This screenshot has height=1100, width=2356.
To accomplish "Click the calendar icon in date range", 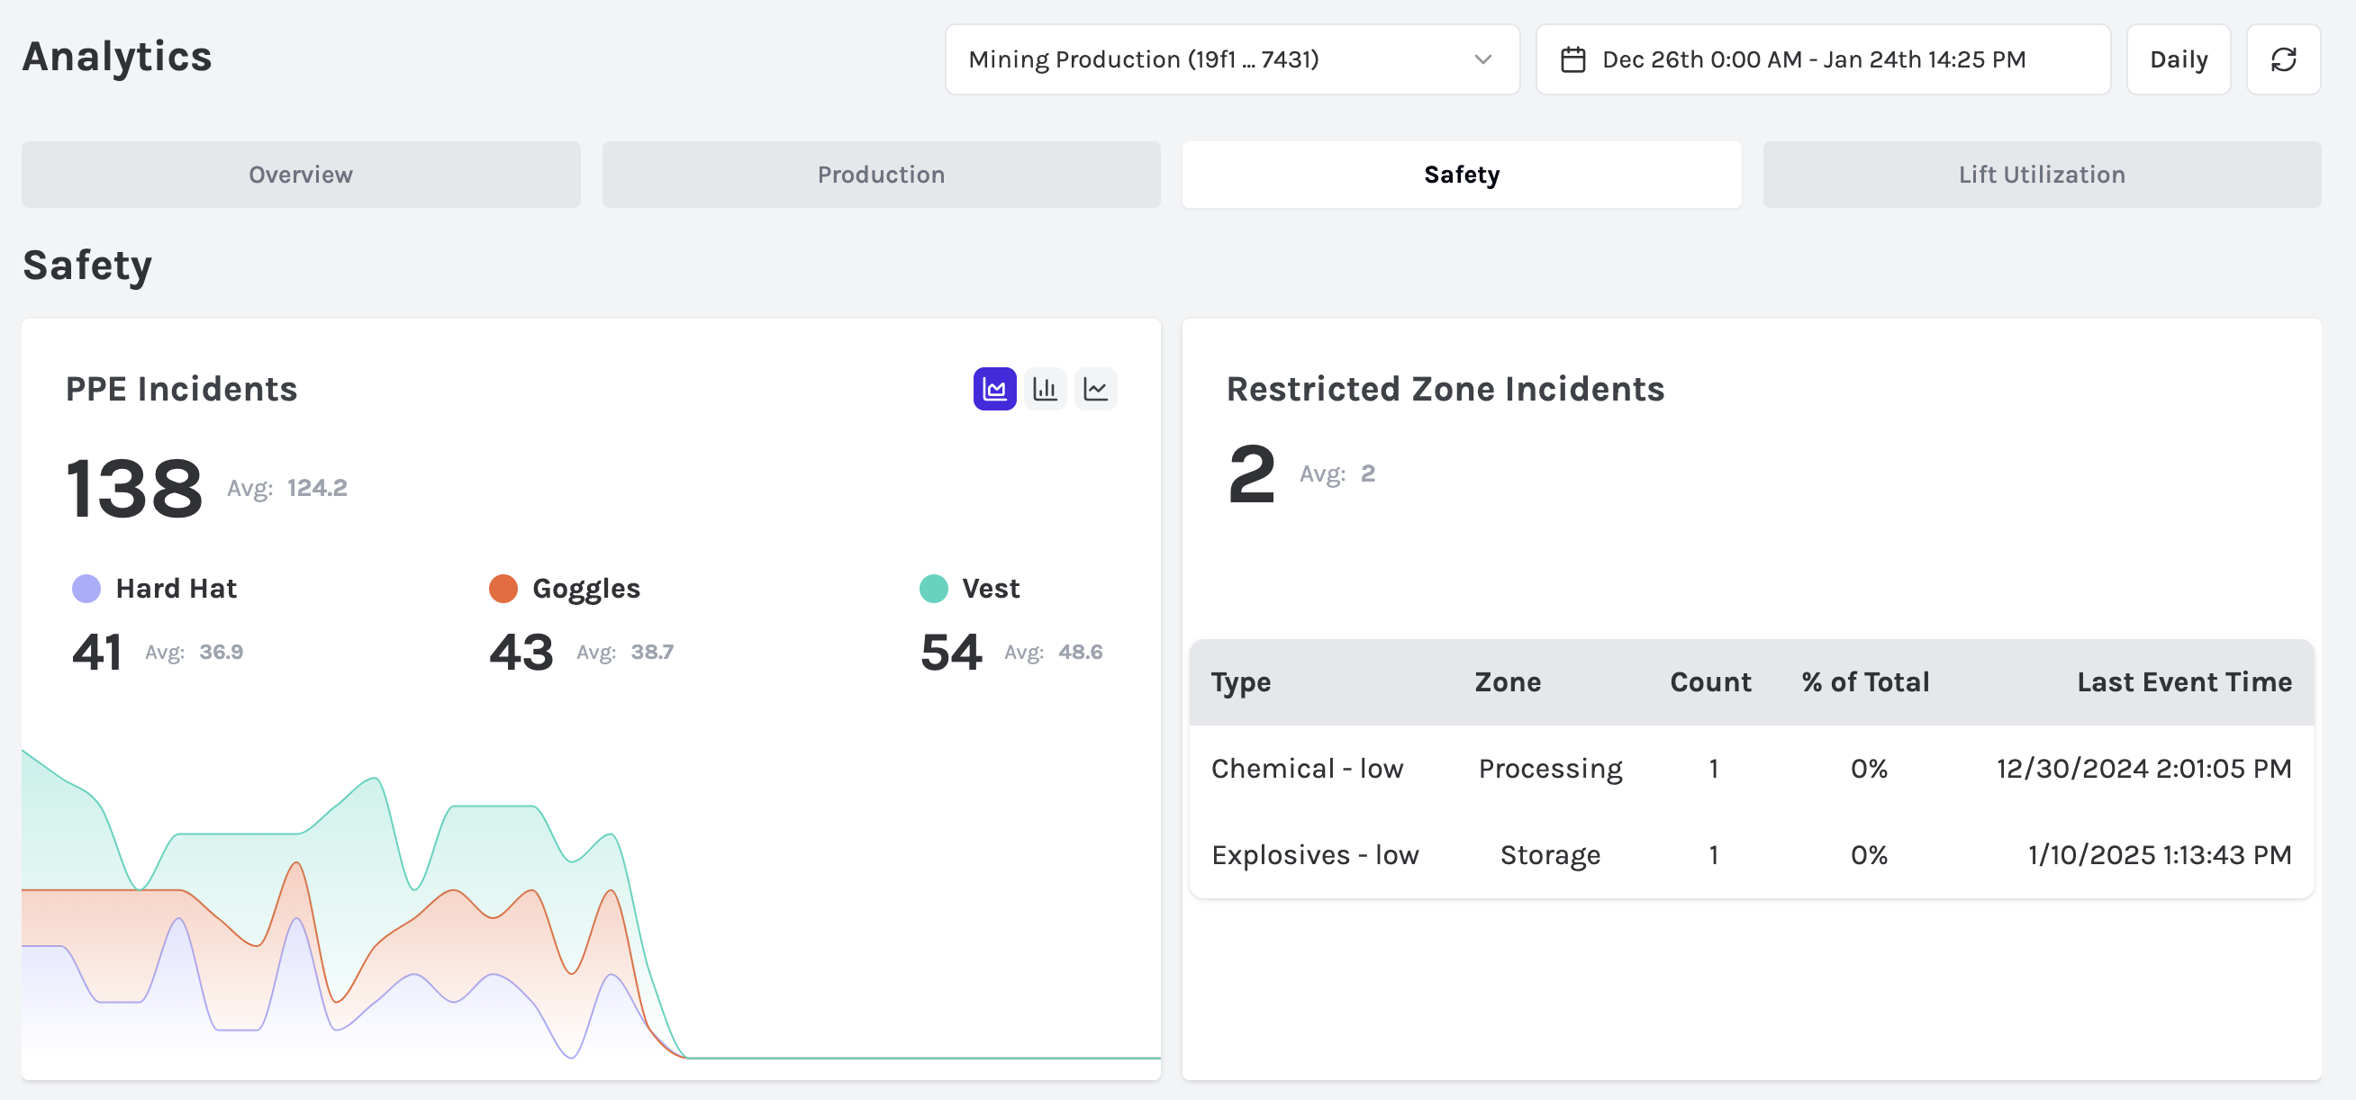I will pos(1572,60).
